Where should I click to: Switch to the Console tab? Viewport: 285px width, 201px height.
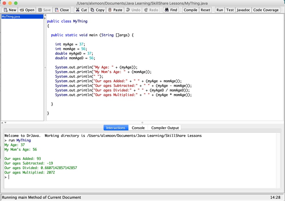pyautogui.click(x=138, y=128)
